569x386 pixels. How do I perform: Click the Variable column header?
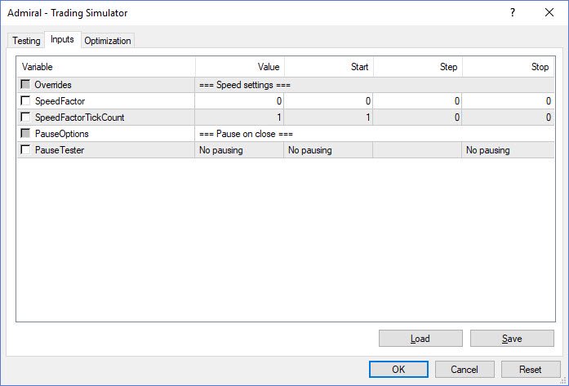[x=106, y=67]
